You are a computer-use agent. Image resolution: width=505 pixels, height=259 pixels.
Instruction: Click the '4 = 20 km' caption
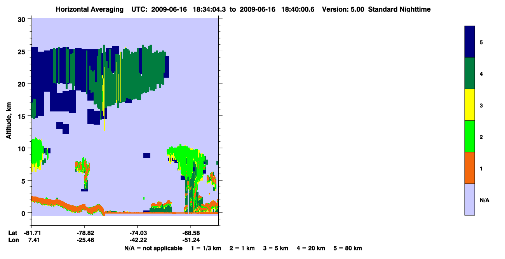(x=311, y=248)
